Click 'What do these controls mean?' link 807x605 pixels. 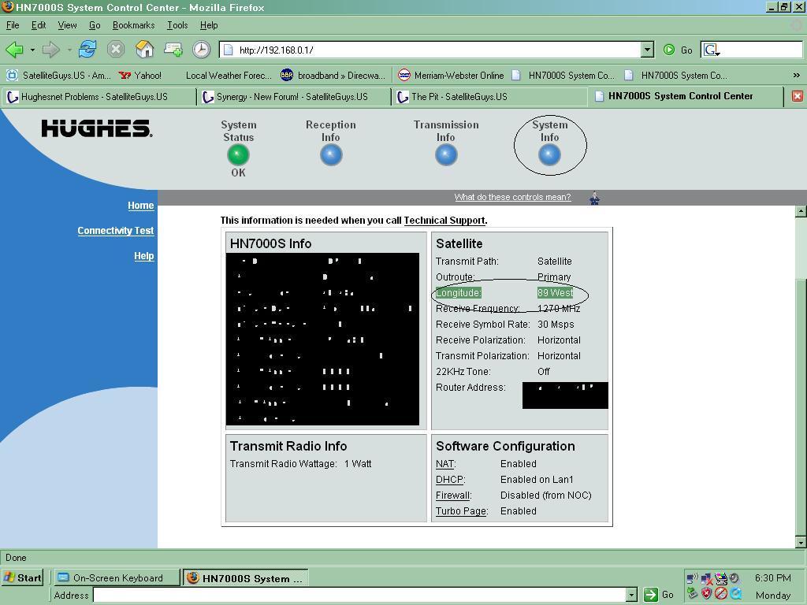click(x=512, y=197)
